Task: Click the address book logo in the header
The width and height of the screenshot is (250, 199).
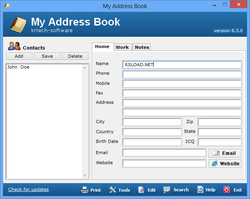Action: click(18, 25)
